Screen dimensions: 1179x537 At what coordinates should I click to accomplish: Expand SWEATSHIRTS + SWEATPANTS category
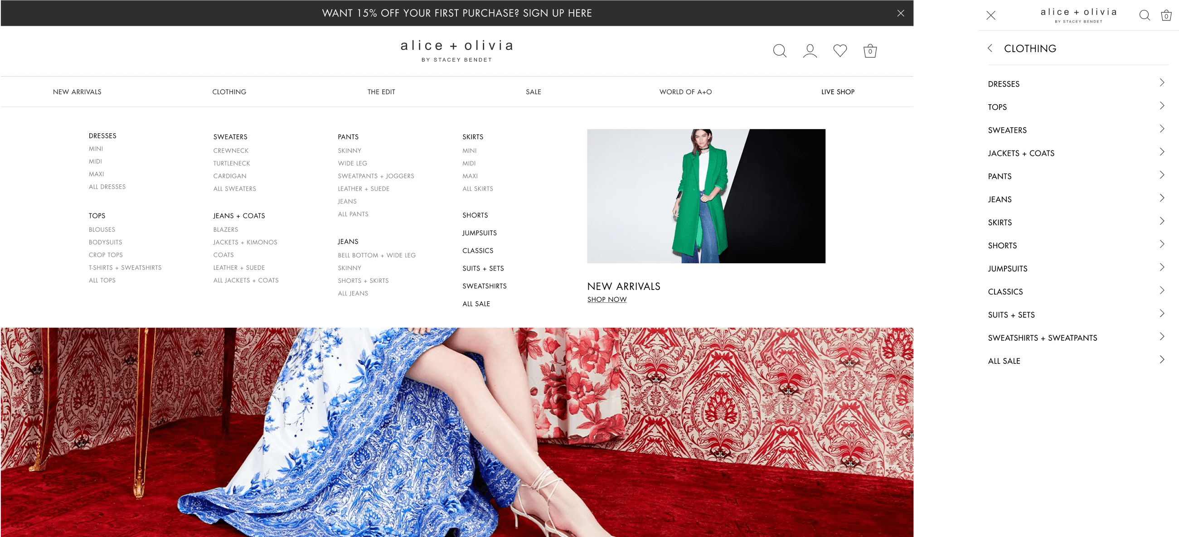[1162, 337]
